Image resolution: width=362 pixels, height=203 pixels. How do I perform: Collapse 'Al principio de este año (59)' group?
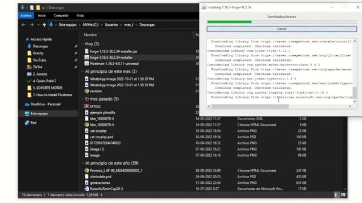point(83,163)
